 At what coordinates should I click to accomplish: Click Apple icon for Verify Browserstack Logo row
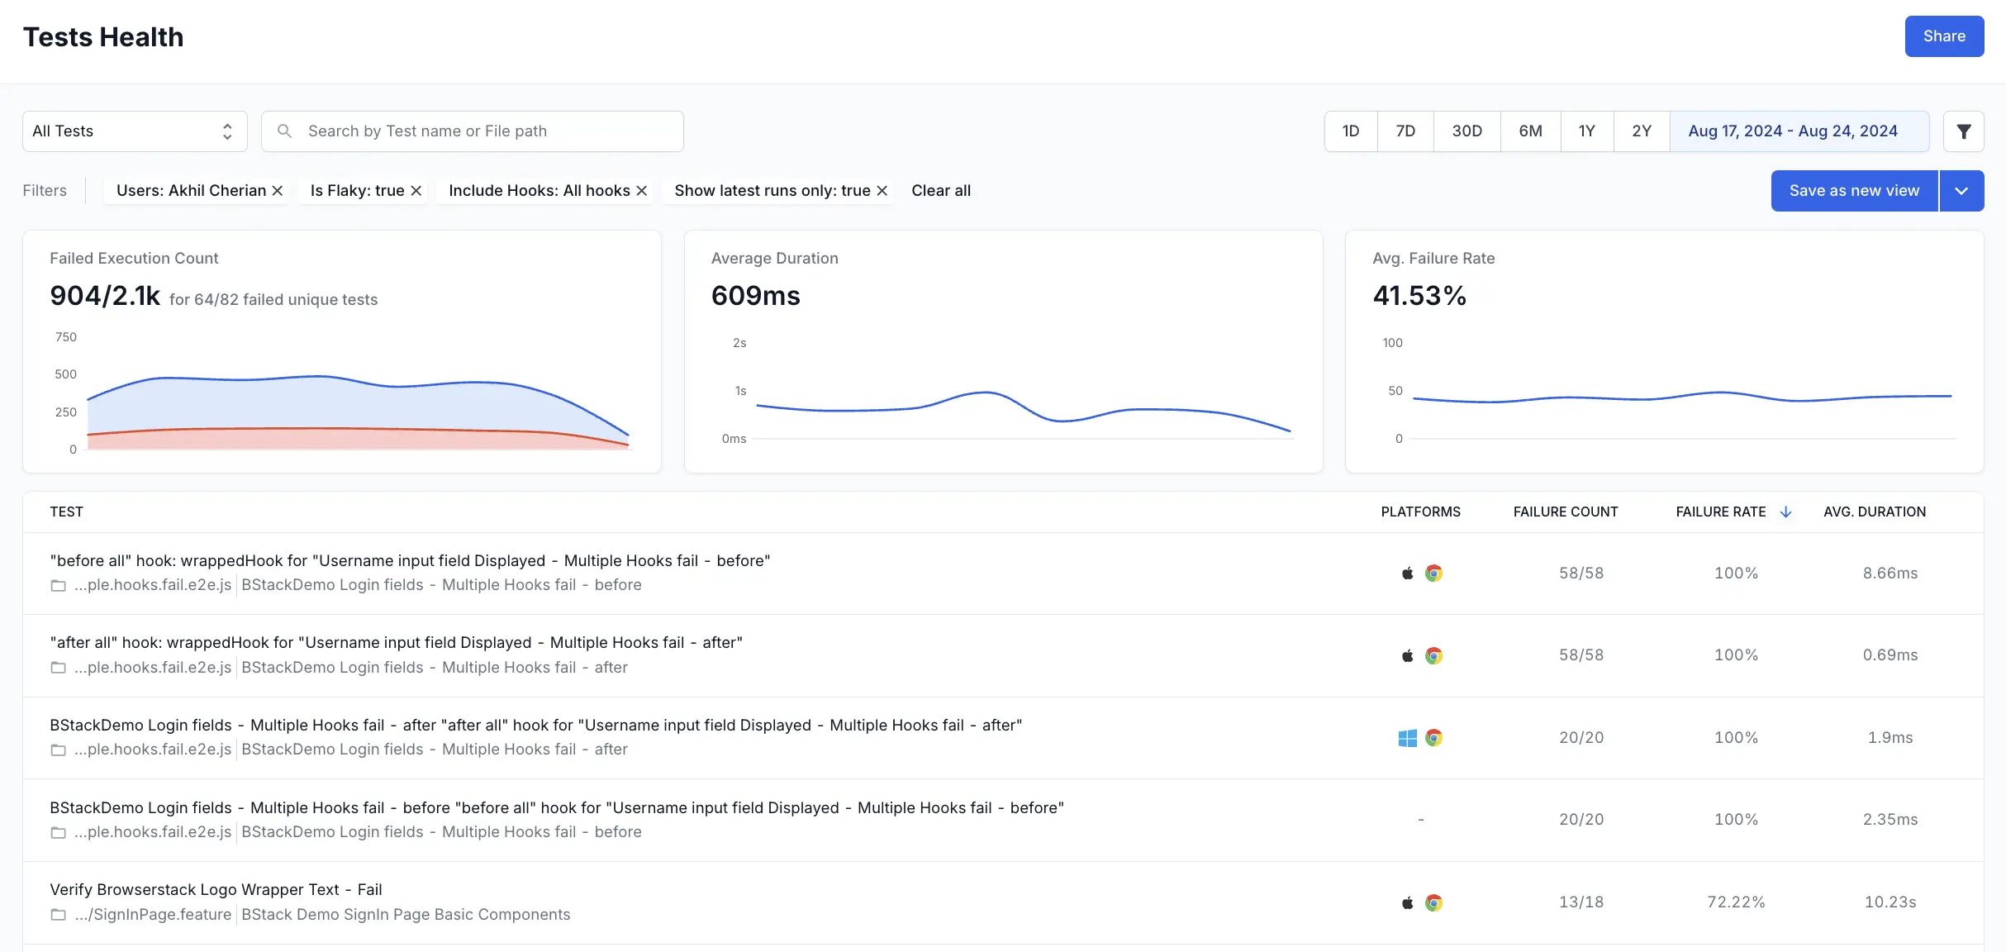[1407, 903]
